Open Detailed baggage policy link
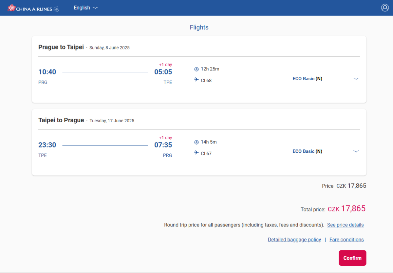The height and width of the screenshot is (273, 393). 294,240
